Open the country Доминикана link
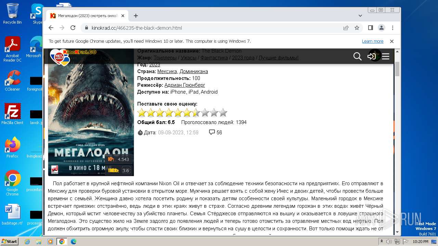438x246 pixels. [194, 71]
